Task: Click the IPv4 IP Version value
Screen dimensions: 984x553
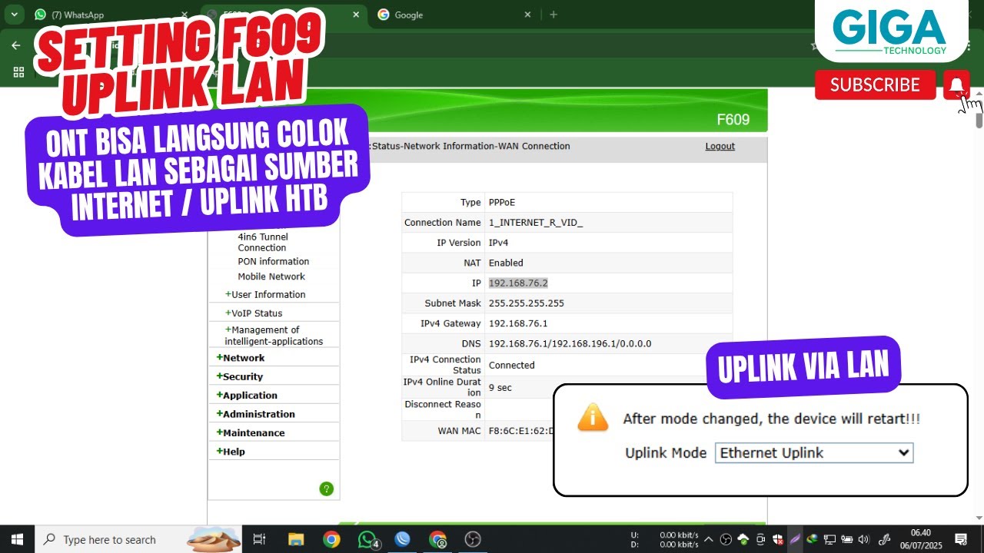Action: (498, 243)
